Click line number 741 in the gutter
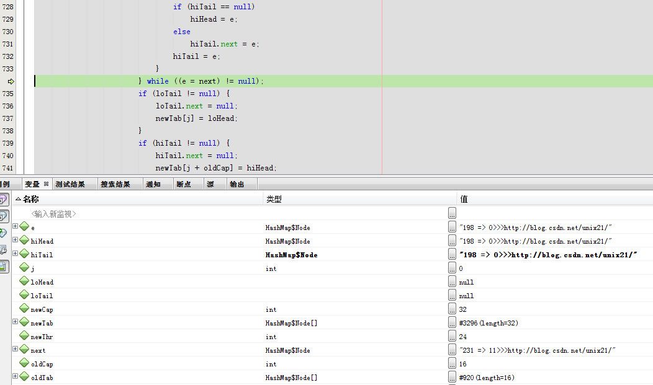Viewport: 653px width, 385px height. coord(8,168)
